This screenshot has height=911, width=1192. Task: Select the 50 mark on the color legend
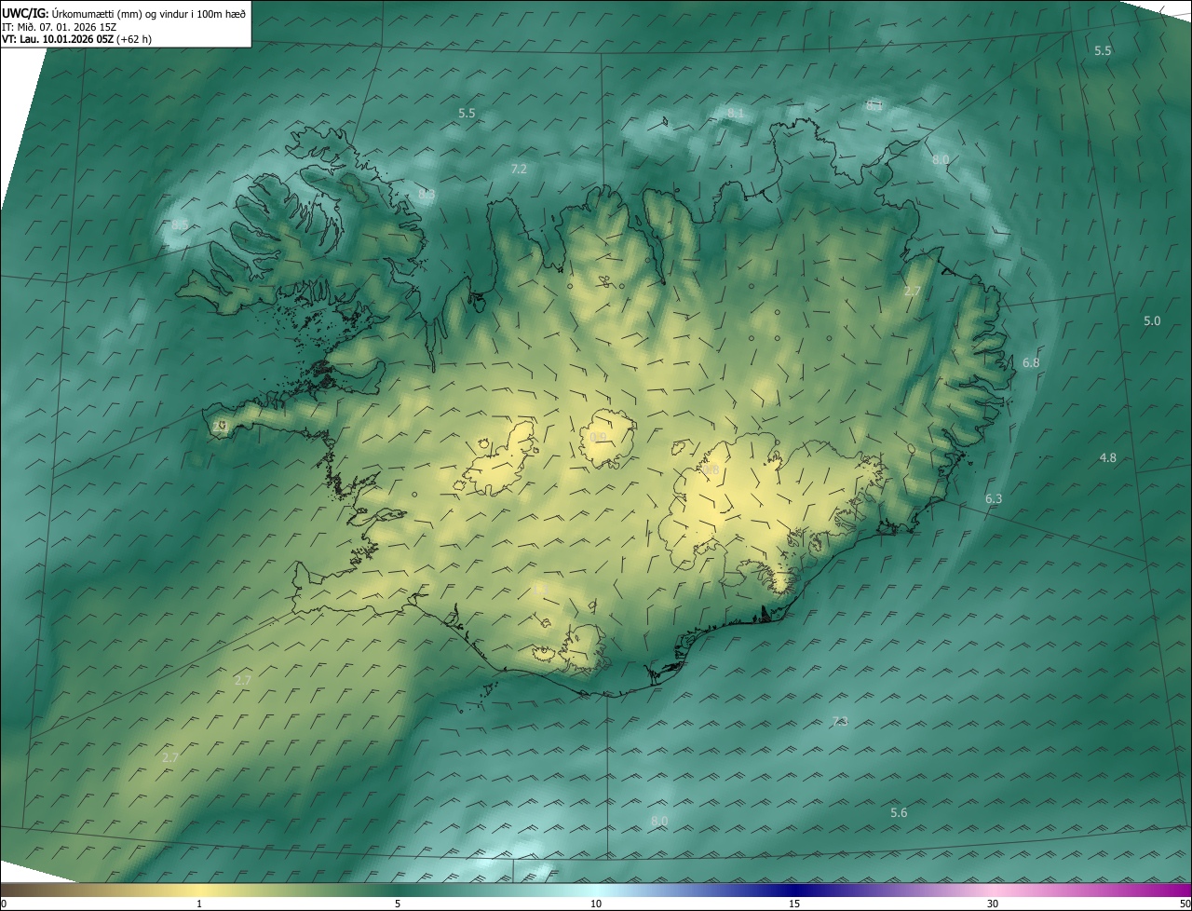click(x=1185, y=904)
